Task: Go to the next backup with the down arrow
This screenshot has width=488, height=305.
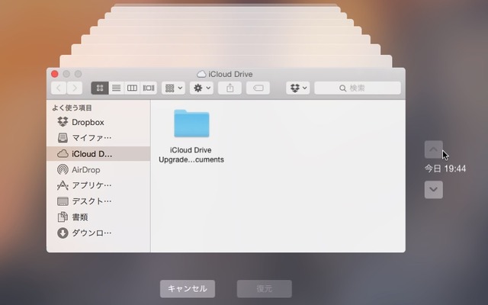Action: pyautogui.click(x=434, y=190)
